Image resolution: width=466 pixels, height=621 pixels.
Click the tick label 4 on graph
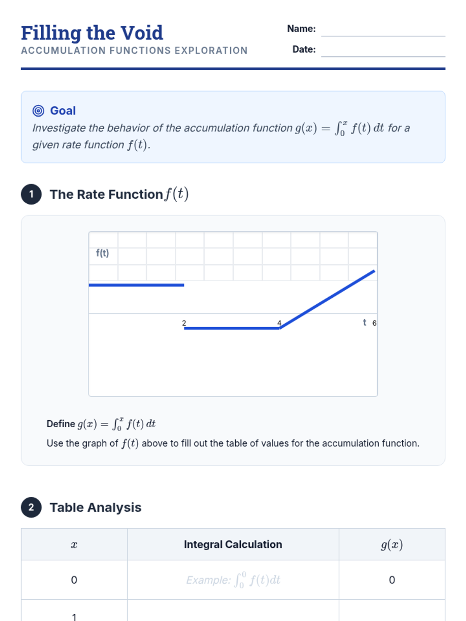tap(279, 323)
